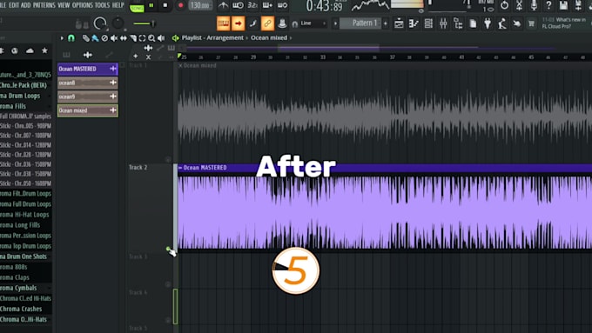Toggle the 3-2-1 recording countdown

pyautogui.click(x=252, y=5)
